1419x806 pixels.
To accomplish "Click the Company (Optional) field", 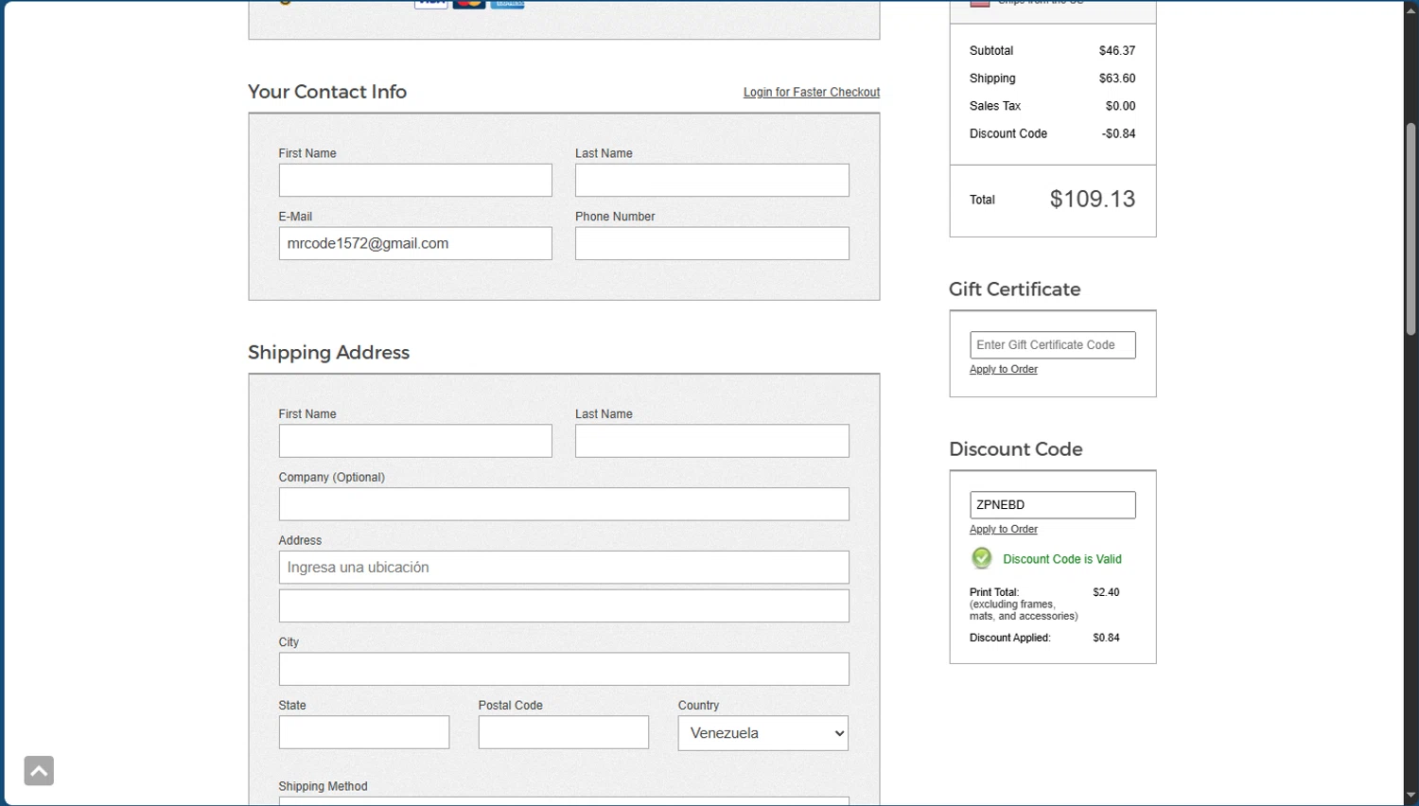I will [x=564, y=504].
